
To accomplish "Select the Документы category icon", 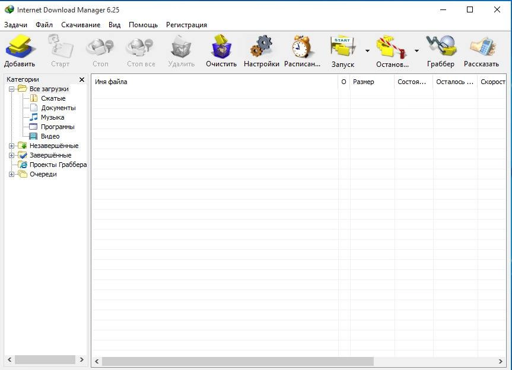I will pos(34,108).
